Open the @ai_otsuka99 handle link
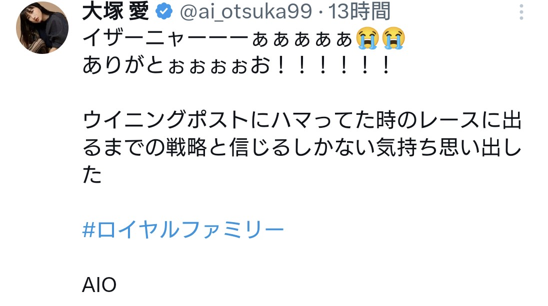The height and width of the screenshot is (306, 548). pos(245,11)
